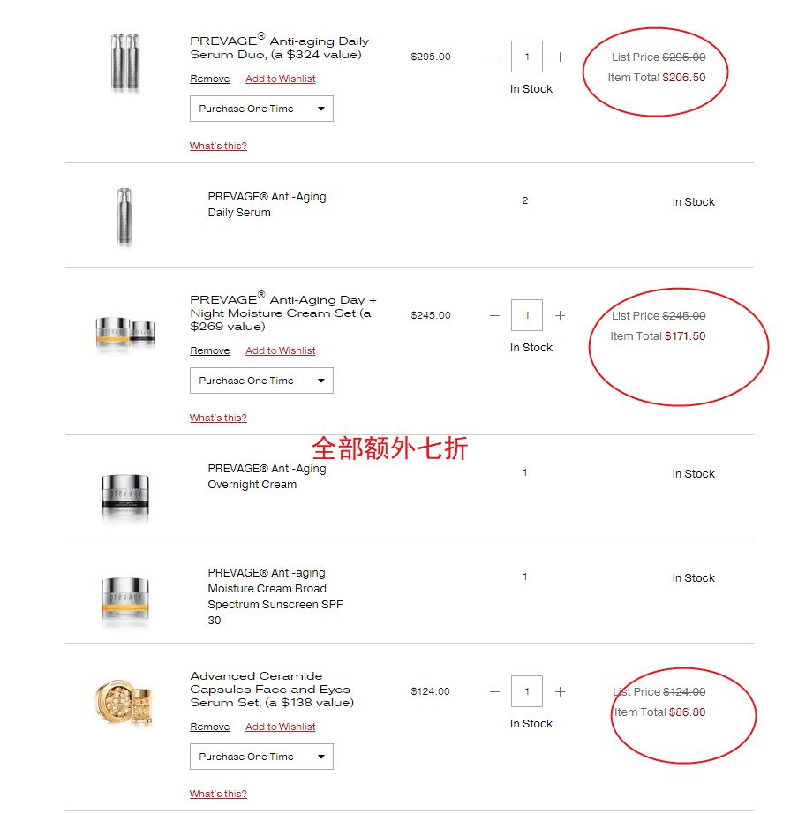The width and height of the screenshot is (798, 814).
Task: Add the Serum Duo to wishlist
Action: (280, 79)
